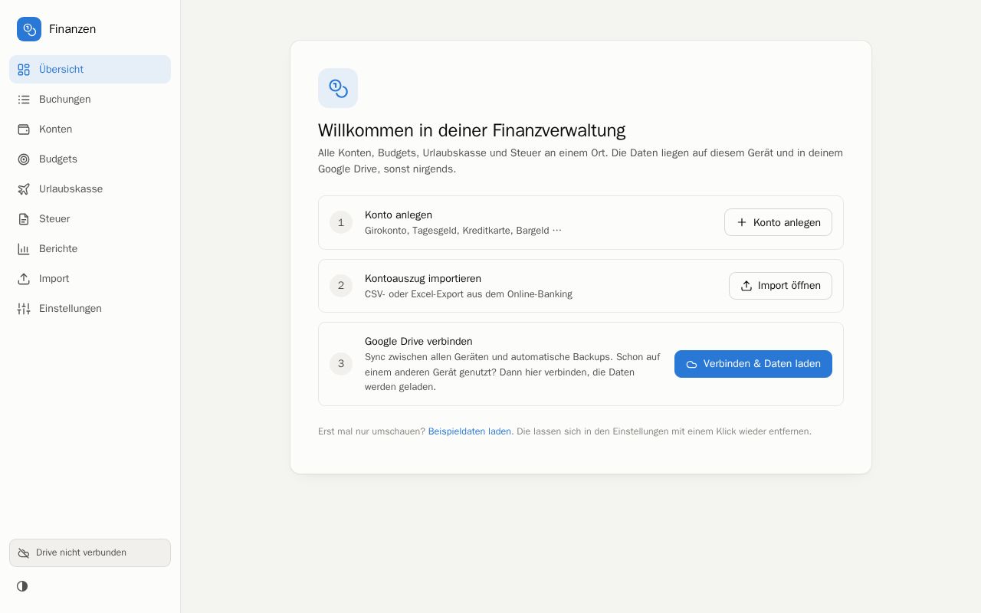This screenshot has width=981, height=613.
Task: Click the Buchungen list icon
Action: coord(24,100)
